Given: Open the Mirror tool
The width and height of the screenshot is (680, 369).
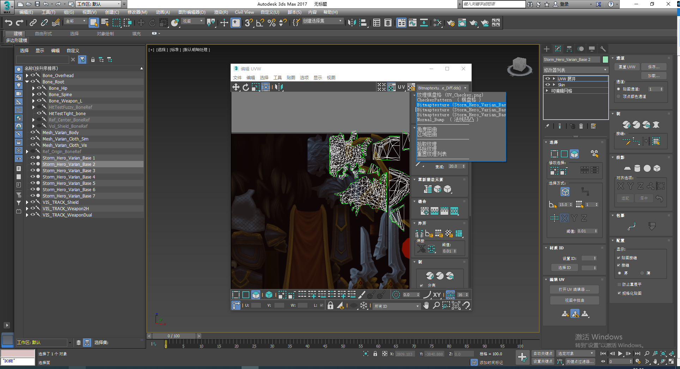Looking at the screenshot, I should (x=352, y=23).
